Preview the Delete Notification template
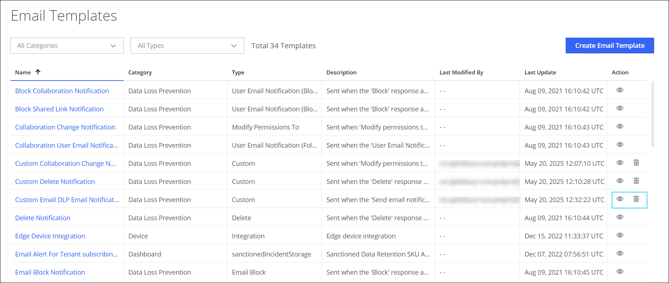The image size is (669, 283). [620, 217]
